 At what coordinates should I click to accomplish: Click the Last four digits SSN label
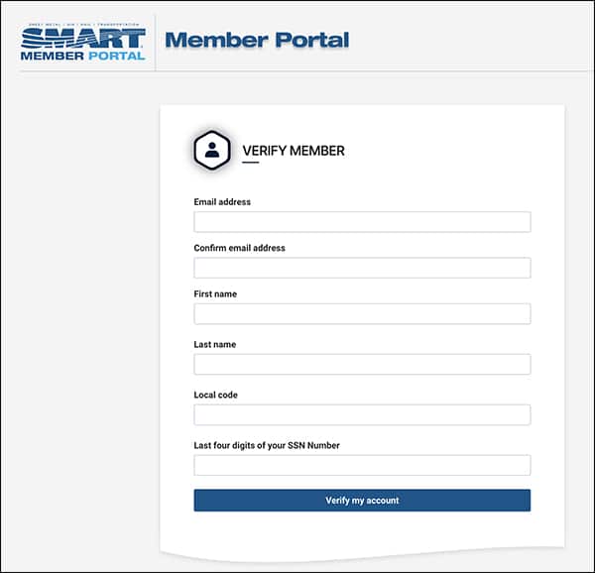267,445
